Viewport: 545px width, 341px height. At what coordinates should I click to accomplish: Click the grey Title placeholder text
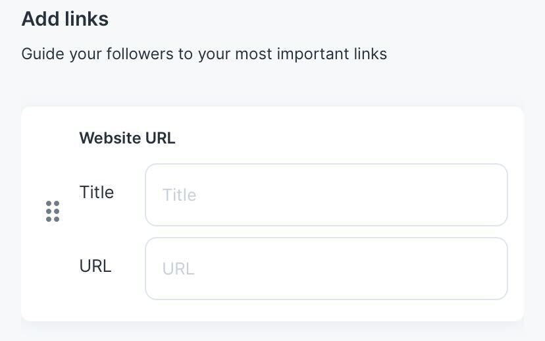179,195
